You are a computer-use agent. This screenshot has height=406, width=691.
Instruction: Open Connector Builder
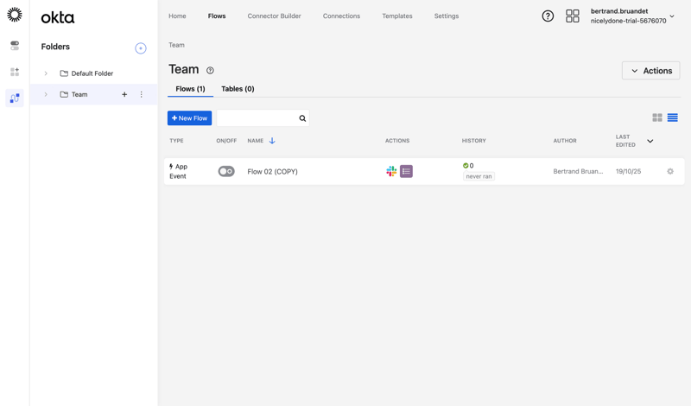click(274, 16)
